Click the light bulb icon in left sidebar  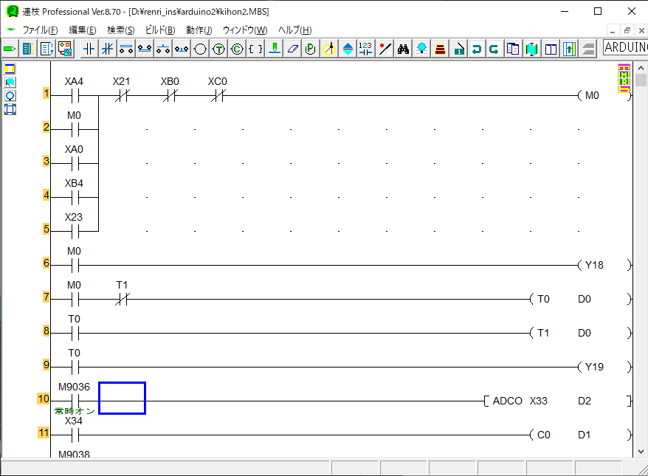10,96
